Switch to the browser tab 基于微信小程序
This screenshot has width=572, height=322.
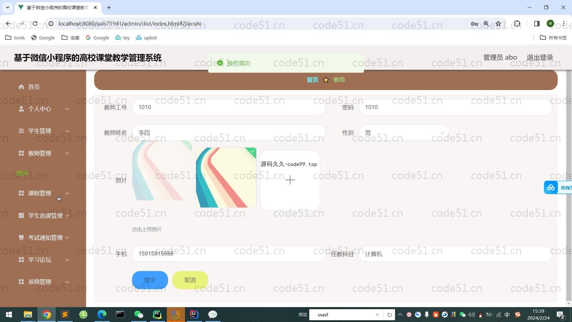click(57, 7)
